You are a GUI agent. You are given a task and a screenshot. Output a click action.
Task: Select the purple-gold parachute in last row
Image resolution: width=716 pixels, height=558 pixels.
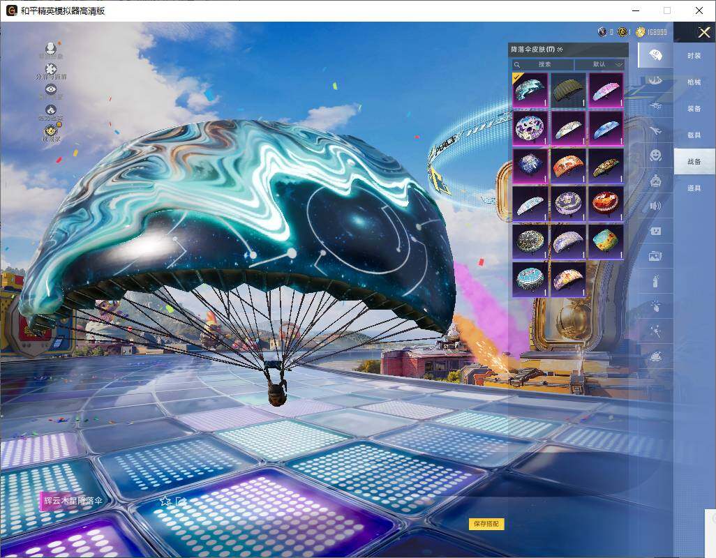point(568,279)
